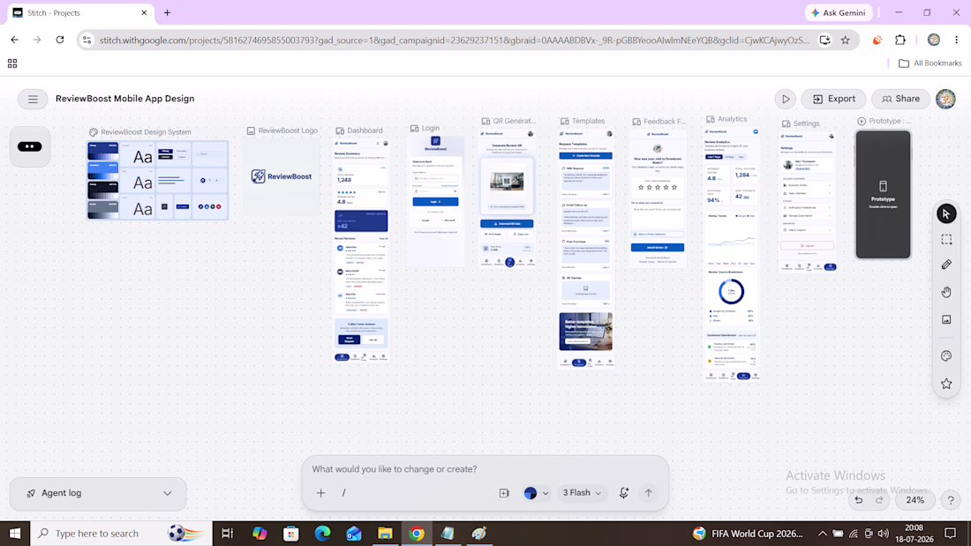The width and height of the screenshot is (971, 546).
Task: Open Task View on taskbar
Action: (x=227, y=534)
